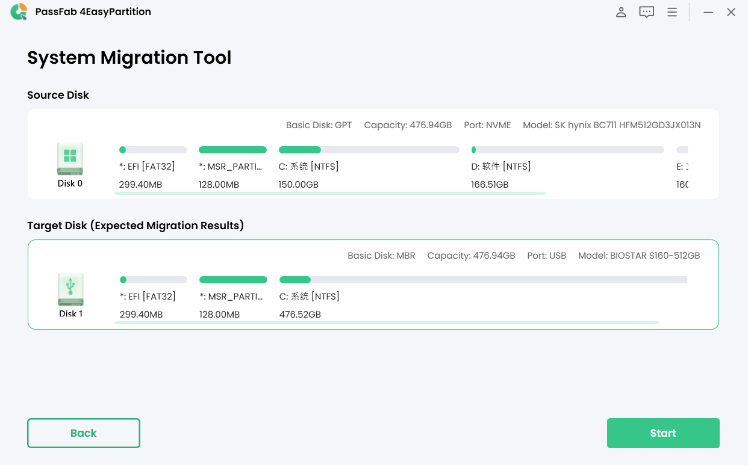Open the user account icon

621,11
